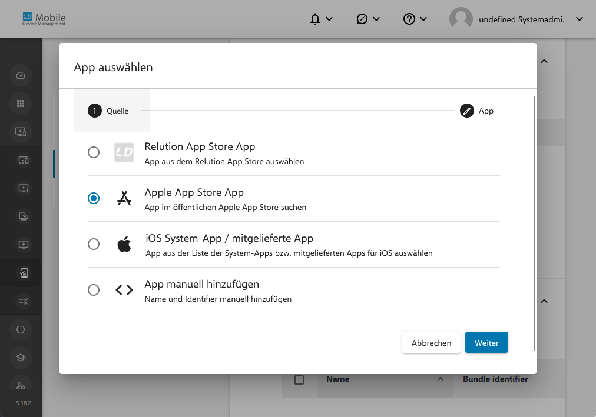Image resolution: width=596 pixels, height=417 pixels.
Task: Click the description 'Name und Identifier manuell hinzufügen'
Action: (218, 299)
